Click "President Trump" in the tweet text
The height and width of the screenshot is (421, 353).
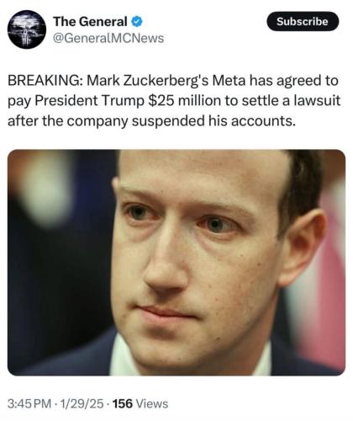(x=89, y=101)
